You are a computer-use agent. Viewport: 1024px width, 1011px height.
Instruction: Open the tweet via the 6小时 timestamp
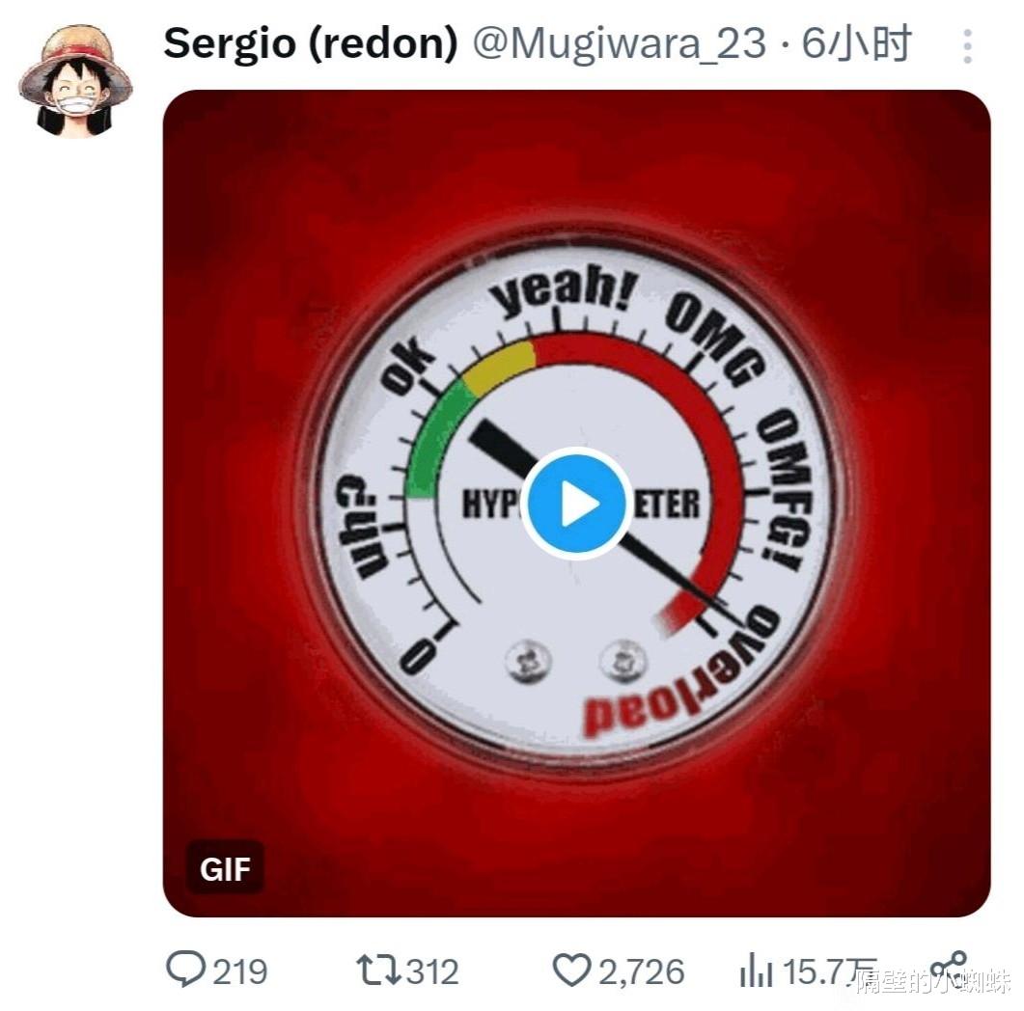coord(855,43)
